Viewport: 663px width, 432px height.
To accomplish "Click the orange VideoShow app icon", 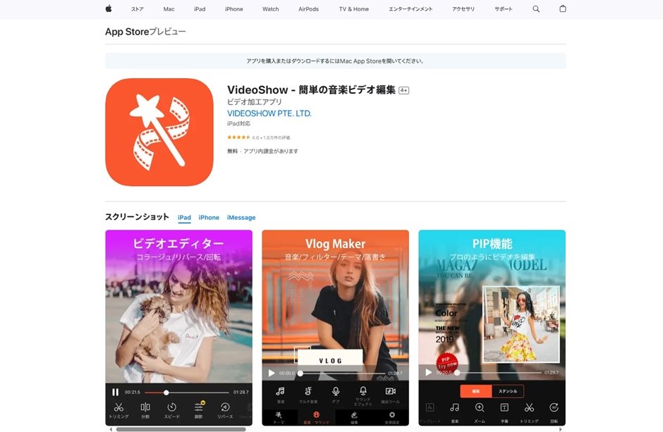I will click(x=159, y=132).
